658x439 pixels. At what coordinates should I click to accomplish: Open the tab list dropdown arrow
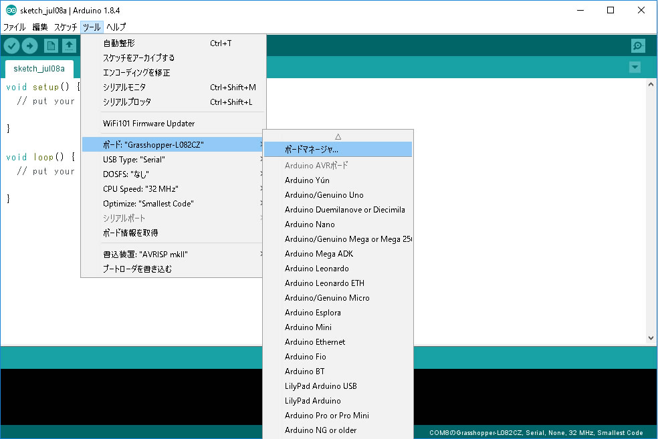click(x=634, y=67)
